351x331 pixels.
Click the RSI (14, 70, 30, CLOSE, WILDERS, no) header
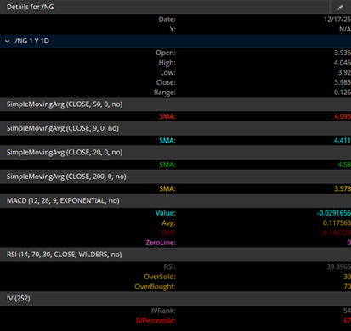tap(65, 255)
